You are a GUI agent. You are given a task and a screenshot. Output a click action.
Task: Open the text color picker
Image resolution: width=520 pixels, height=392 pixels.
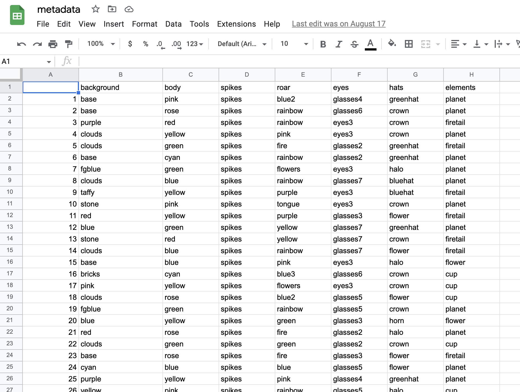(370, 44)
